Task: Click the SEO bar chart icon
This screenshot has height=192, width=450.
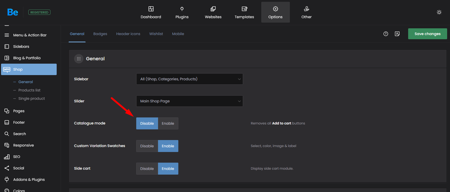Action: (x=7, y=157)
